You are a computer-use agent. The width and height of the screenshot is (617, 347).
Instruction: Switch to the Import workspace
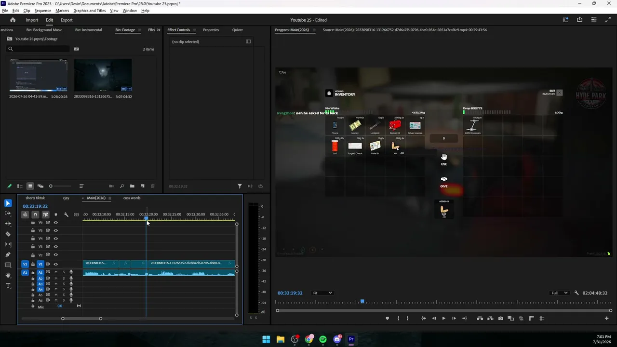32,20
